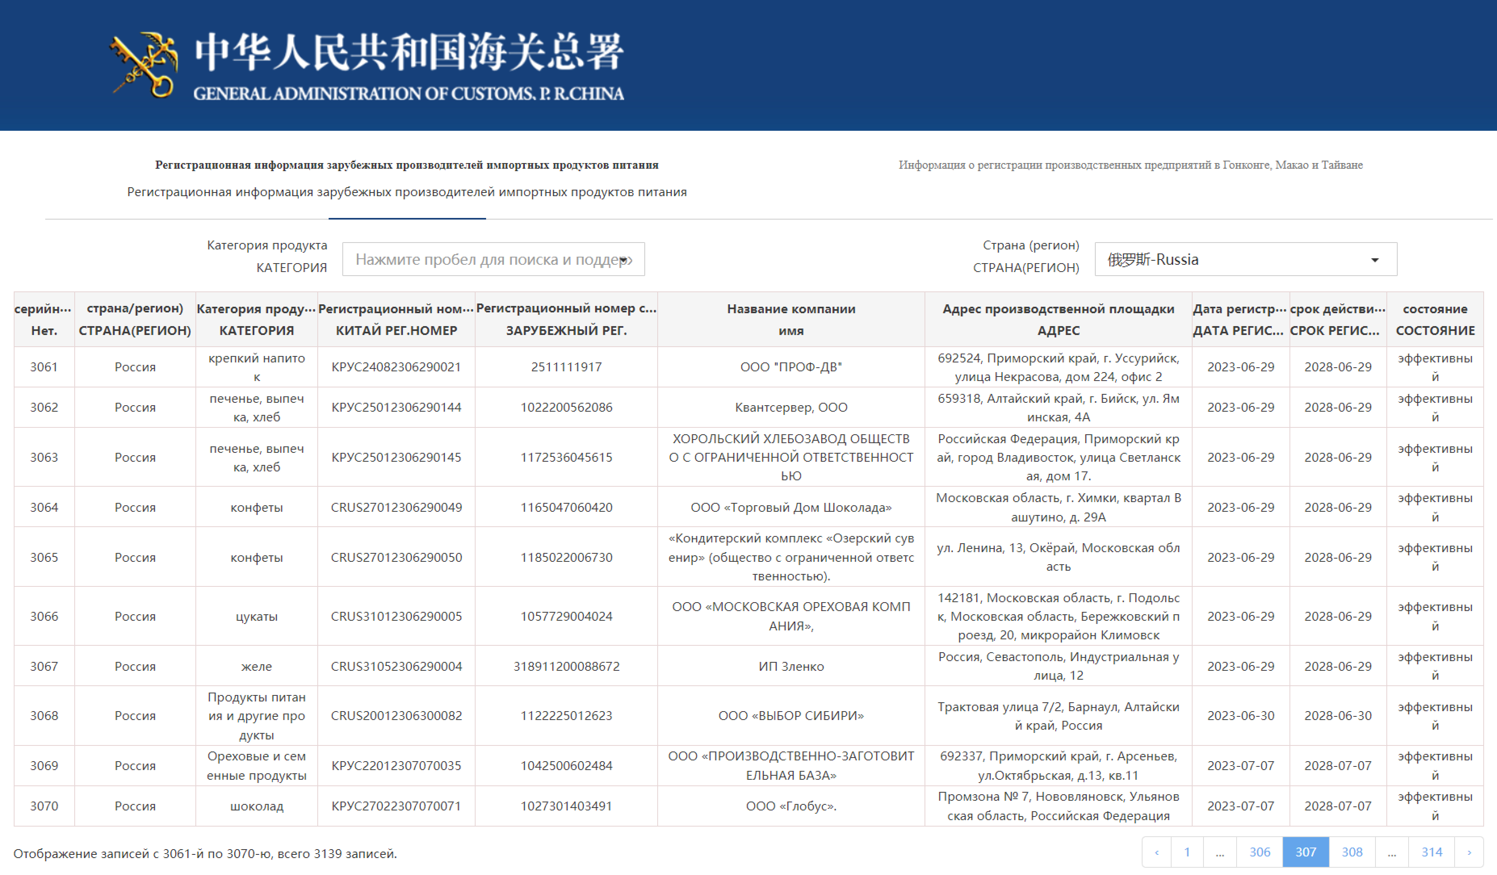Click the СТРАНА(РЕГИОН) column header
Viewport: 1497px width, 875px height.
[135, 320]
